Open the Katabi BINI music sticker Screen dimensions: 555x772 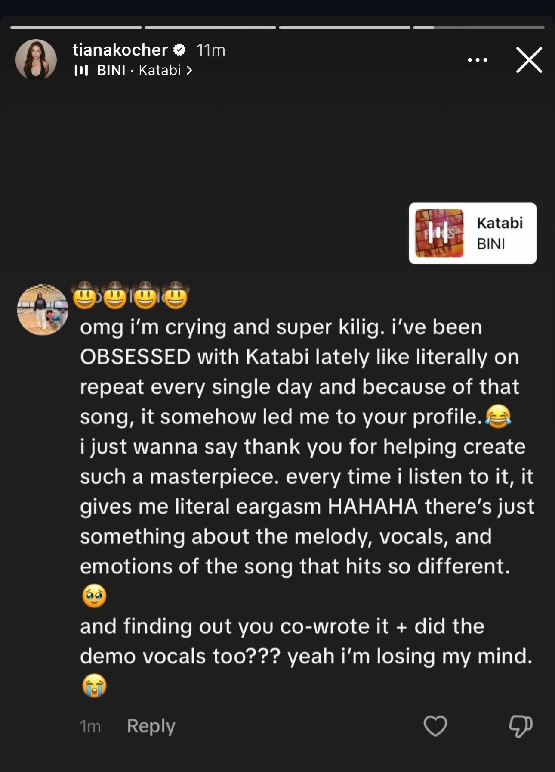[x=472, y=233]
